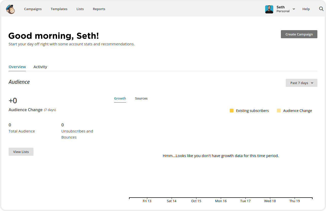The height and width of the screenshot is (211, 326).
Task: Click the 'Tue 17' axis label
Action: (245, 201)
